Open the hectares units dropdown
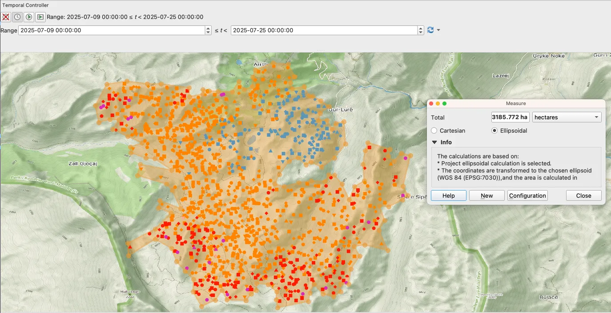The height and width of the screenshot is (313, 611). [x=566, y=117]
